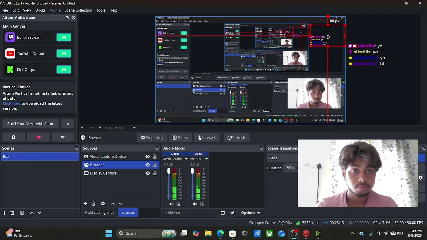Toggle the Kick Output stream
This screenshot has width=427, height=240.
pyautogui.click(x=64, y=69)
